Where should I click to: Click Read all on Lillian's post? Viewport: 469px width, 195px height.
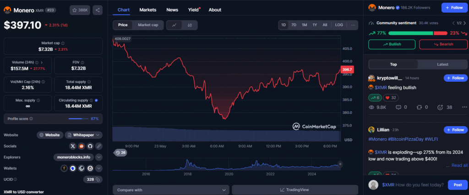pos(459,165)
